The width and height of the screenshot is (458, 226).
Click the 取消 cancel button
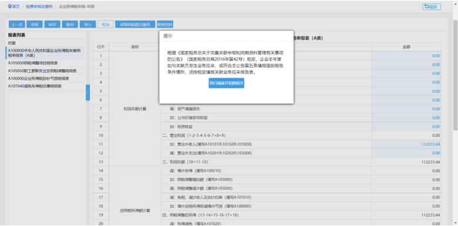pyautogui.click(x=106, y=25)
